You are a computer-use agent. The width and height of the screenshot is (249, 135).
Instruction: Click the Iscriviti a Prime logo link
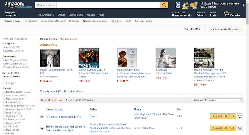(24, 7)
